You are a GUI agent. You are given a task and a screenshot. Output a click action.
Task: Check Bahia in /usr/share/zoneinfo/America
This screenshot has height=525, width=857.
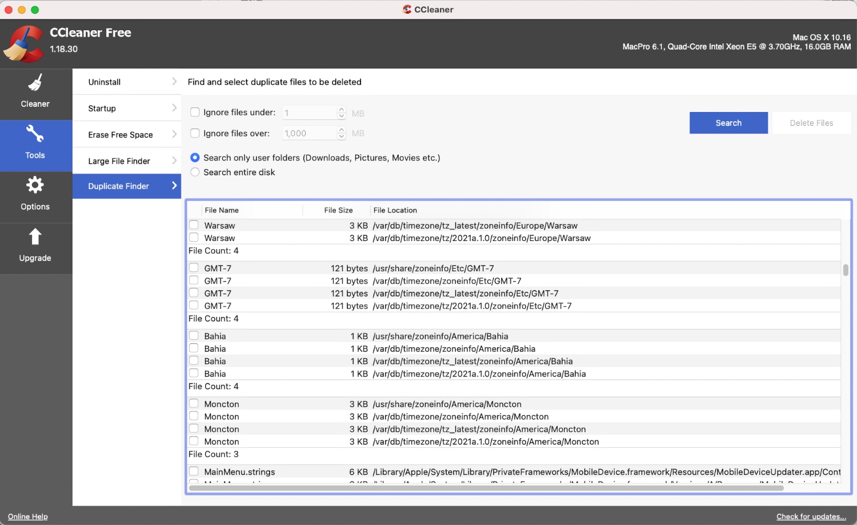(194, 336)
